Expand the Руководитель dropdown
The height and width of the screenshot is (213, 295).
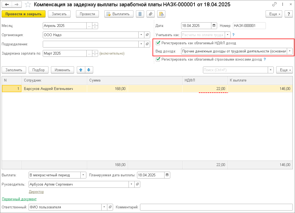pyautogui.click(x=132, y=184)
